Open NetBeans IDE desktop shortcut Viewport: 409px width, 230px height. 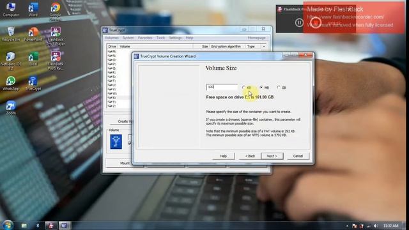pyautogui.click(x=11, y=61)
